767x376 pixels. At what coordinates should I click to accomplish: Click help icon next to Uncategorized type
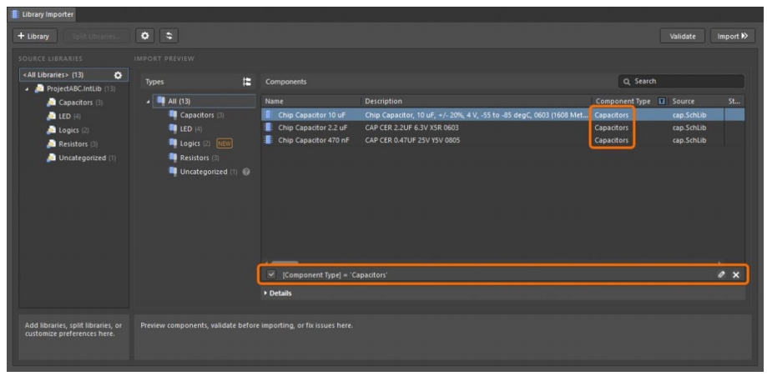(246, 172)
